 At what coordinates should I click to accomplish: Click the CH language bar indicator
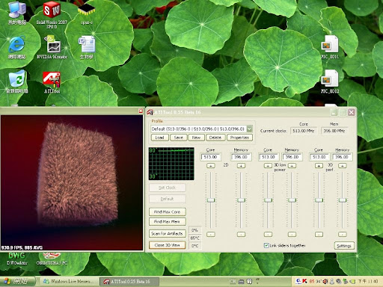click(233, 282)
